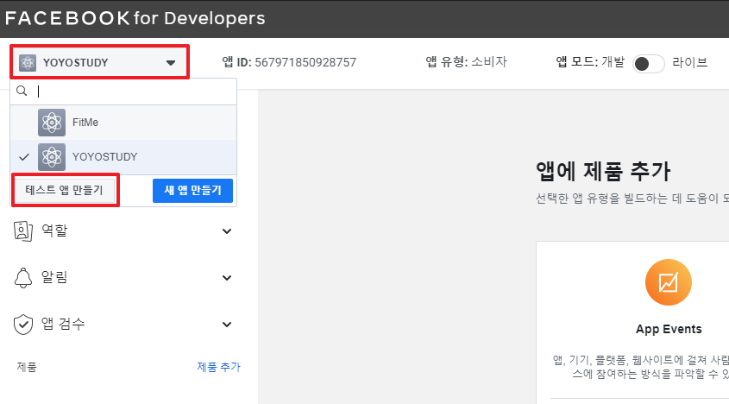Toggle app mode switch to 라이브
The height and width of the screenshot is (404, 729).
(x=648, y=64)
